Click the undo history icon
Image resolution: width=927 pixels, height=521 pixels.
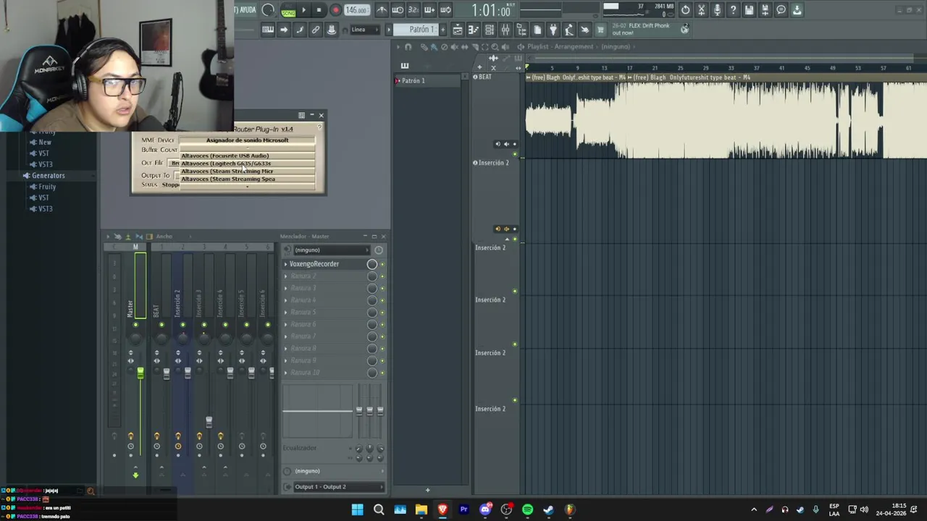coord(685,10)
